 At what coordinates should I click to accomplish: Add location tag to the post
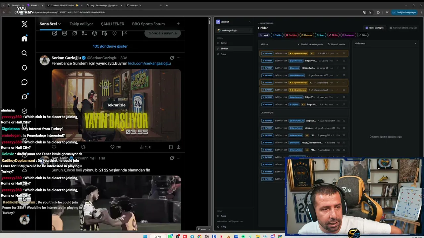[x=114, y=33]
